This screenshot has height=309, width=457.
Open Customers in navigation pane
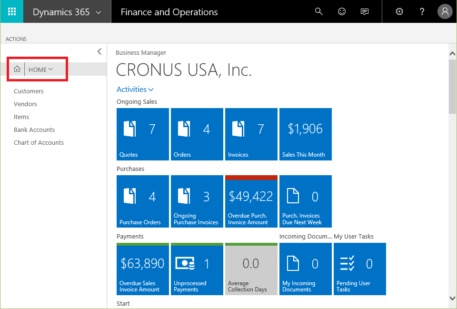click(x=29, y=91)
